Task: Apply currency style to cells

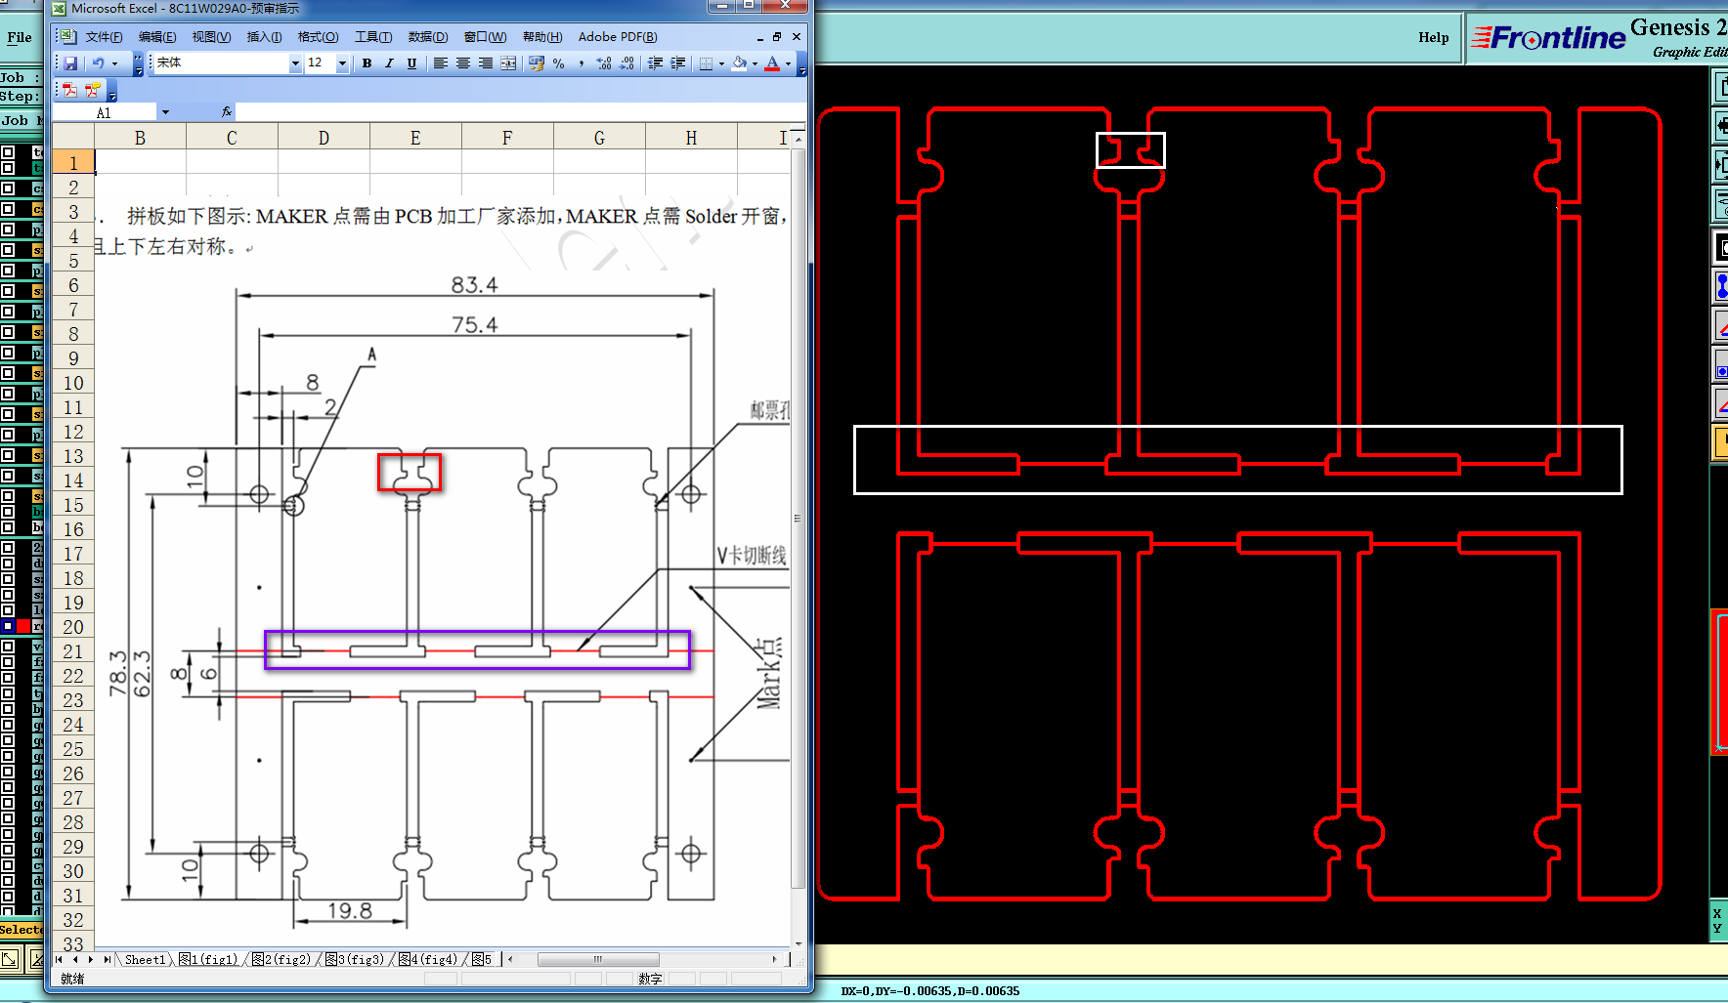Action: pos(536,63)
